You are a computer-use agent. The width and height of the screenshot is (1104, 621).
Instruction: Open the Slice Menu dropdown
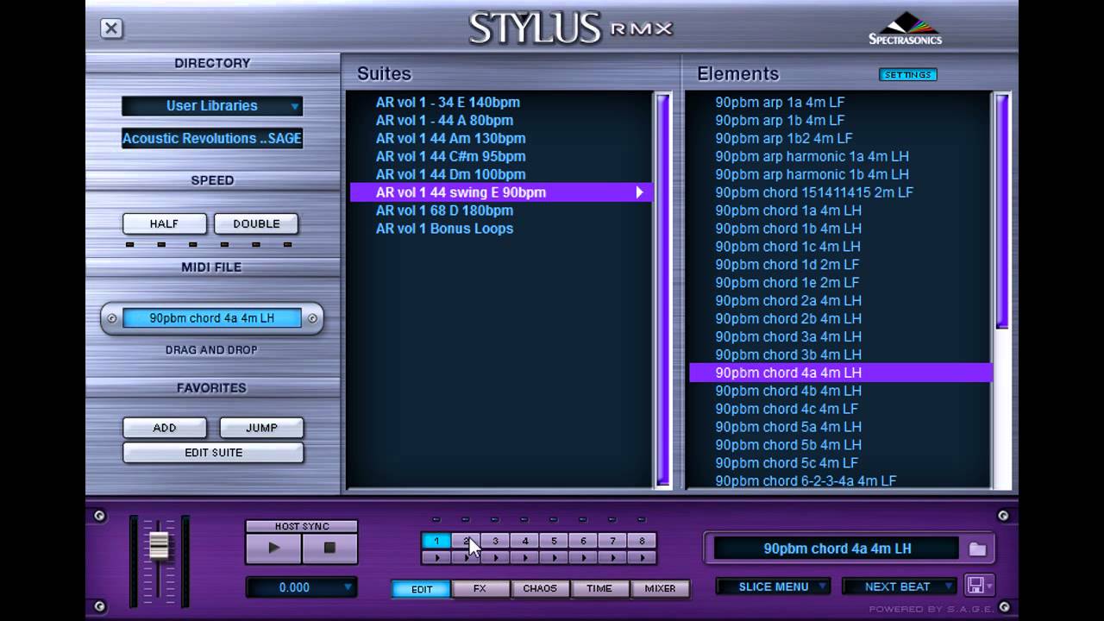pyautogui.click(x=773, y=586)
